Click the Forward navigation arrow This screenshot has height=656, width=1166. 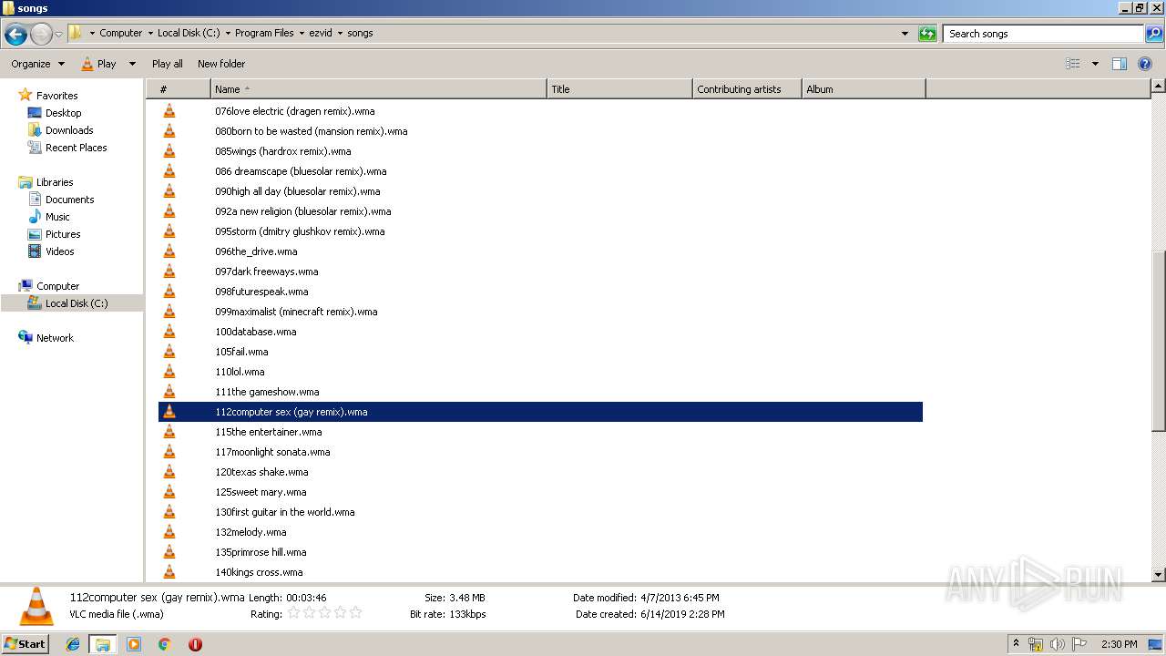point(41,34)
